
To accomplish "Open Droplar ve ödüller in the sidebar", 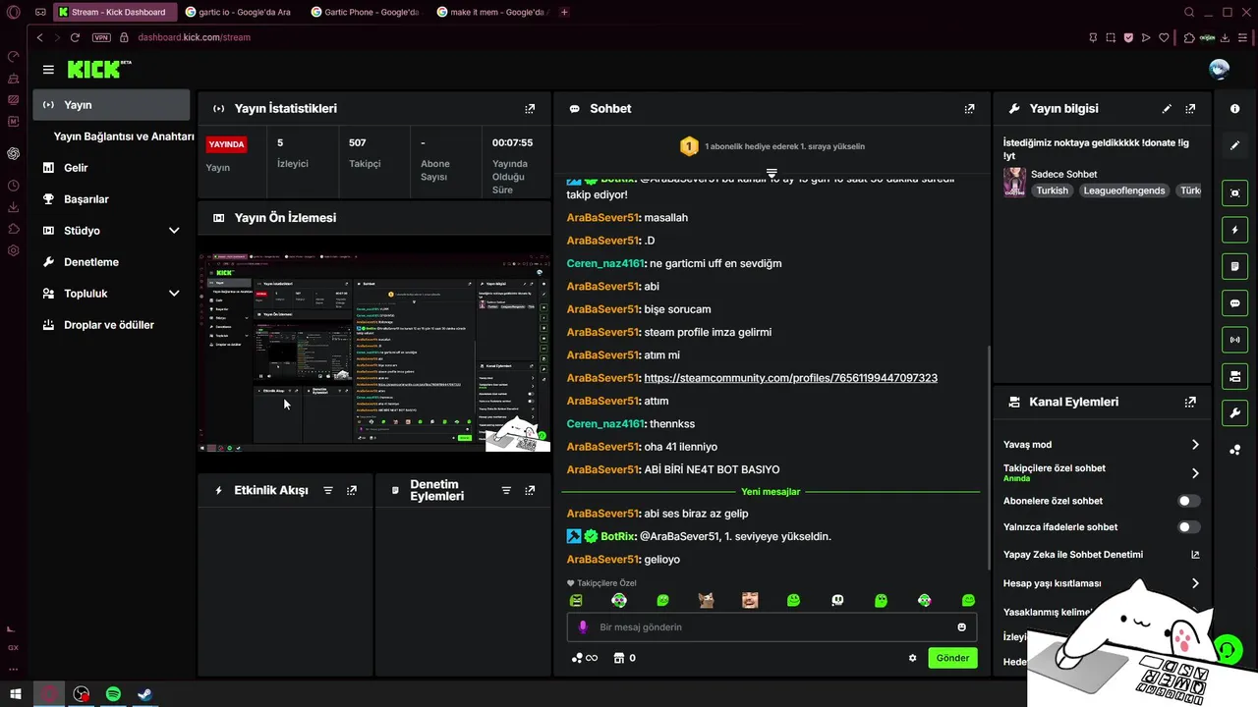I will point(111,325).
